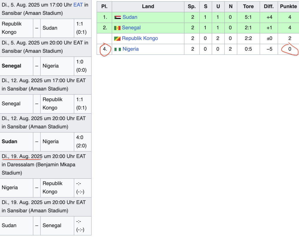This screenshot has width=299, height=237.
Task: Click bold Senegal in match list
Action: (x=11, y=66)
